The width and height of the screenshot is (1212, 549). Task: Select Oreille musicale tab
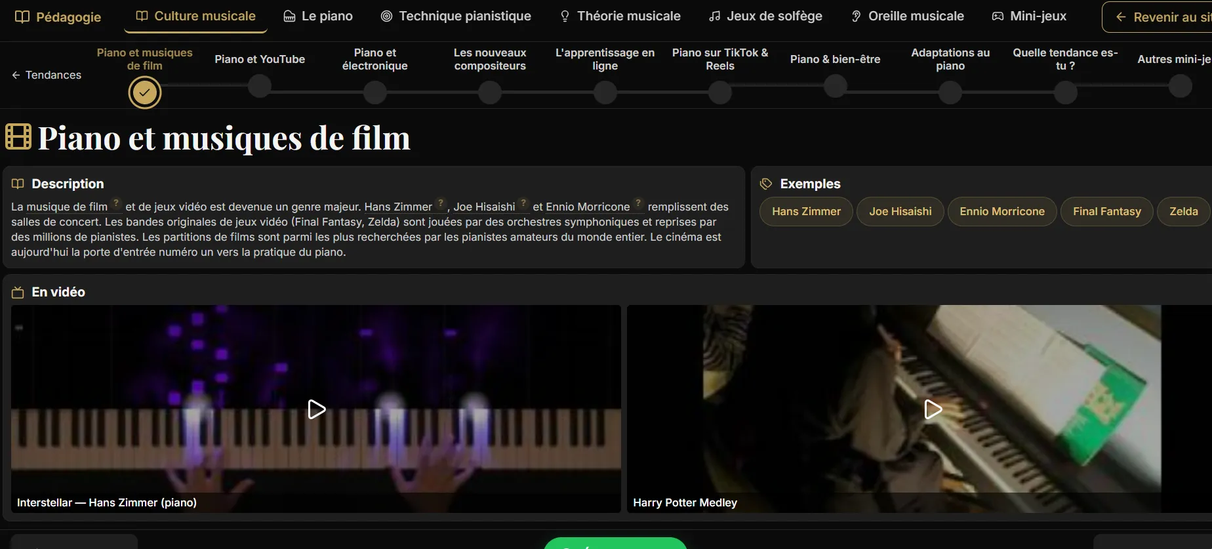(x=907, y=16)
